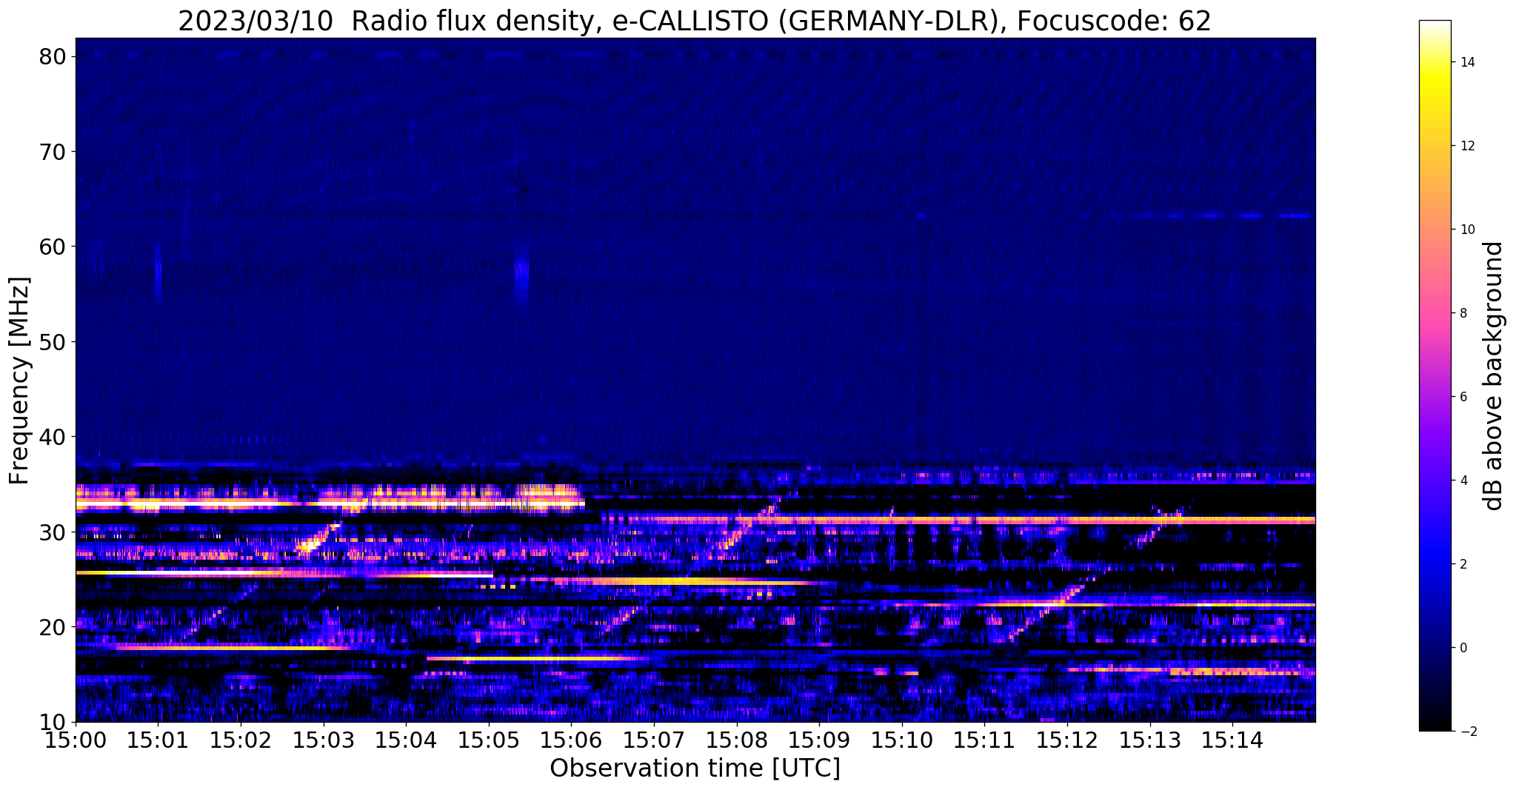Click the 40 MHz frequency tick label

[x=53, y=437]
